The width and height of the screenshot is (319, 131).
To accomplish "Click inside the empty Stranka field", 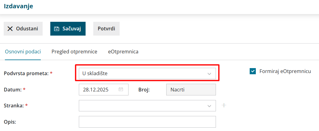I will 141,106.
